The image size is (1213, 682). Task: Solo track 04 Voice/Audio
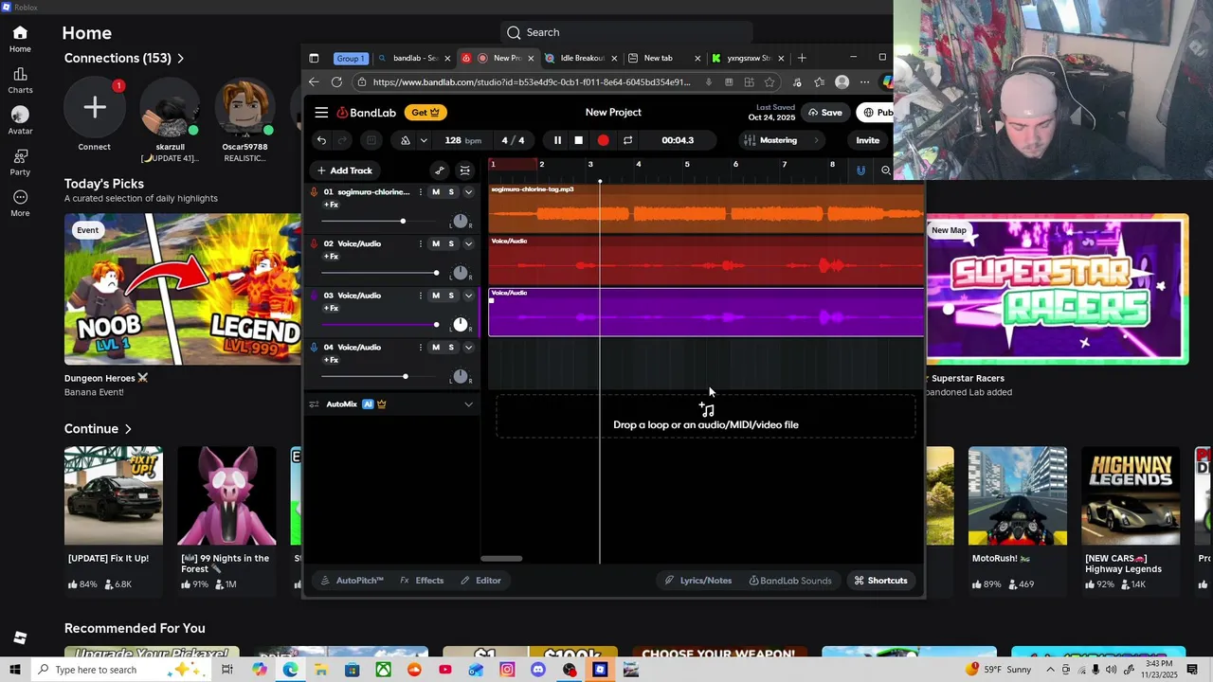click(451, 348)
